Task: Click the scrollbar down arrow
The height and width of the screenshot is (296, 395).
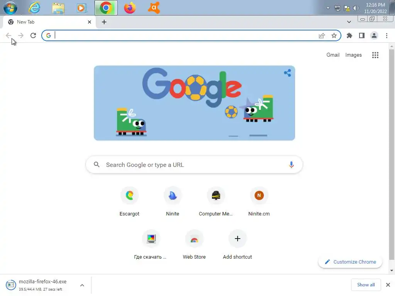Action: pyautogui.click(x=392, y=271)
